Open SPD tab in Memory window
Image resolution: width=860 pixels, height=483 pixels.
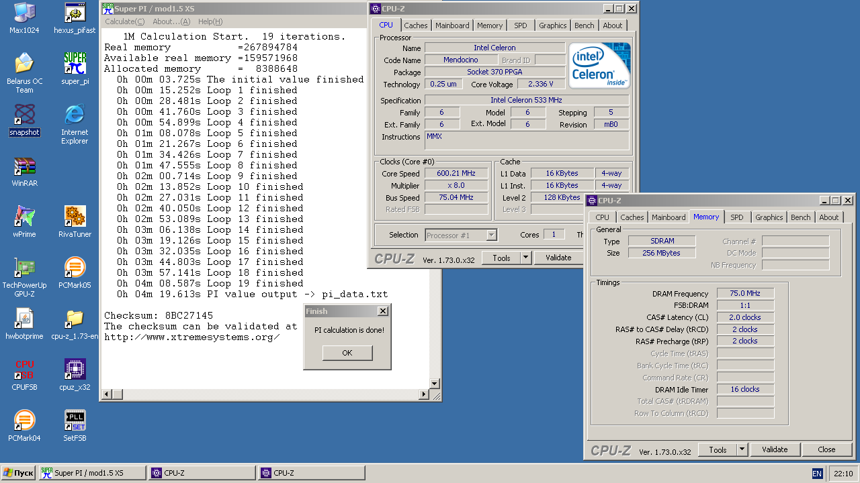pos(737,217)
